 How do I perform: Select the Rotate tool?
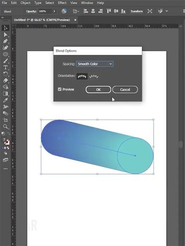pos(5,74)
